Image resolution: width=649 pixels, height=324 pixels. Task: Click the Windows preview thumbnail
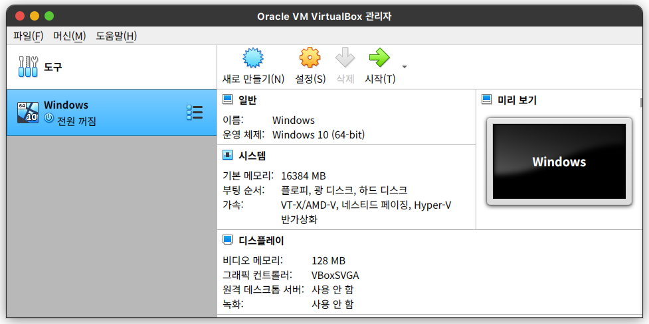click(x=559, y=162)
